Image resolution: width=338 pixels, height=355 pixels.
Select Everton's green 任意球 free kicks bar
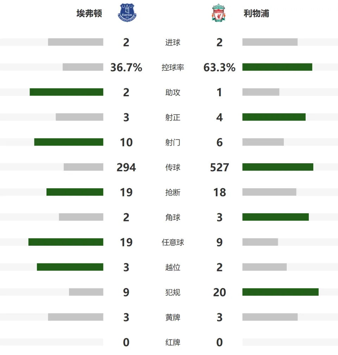click(x=66, y=242)
